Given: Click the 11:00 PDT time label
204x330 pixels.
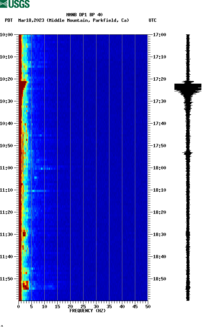Looking at the screenshot, I should (6, 168).
